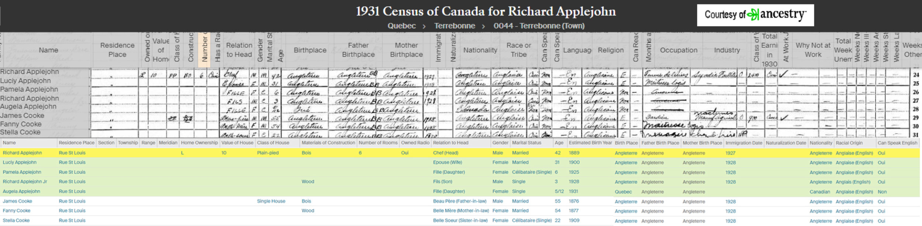Click the James Cooke name link in table
The height and width of the screenshot is (226, 922).
click(x=17, y=201)
